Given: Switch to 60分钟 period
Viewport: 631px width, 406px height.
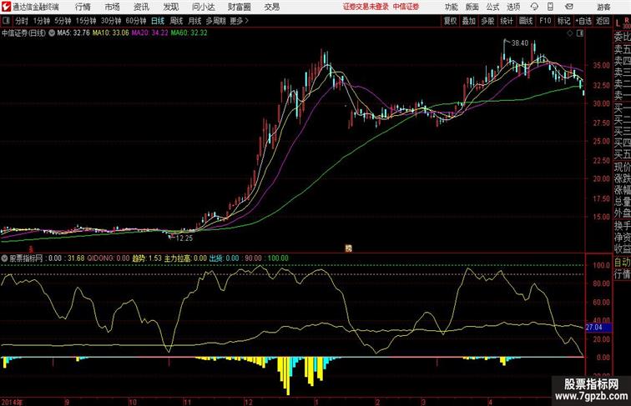Looking at the screenshot, I should coord(136,21).
